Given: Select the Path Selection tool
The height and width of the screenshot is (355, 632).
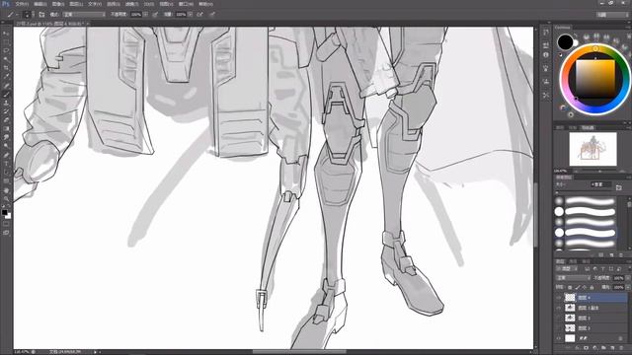Looking at the screenshot, I should coord(6,173).
